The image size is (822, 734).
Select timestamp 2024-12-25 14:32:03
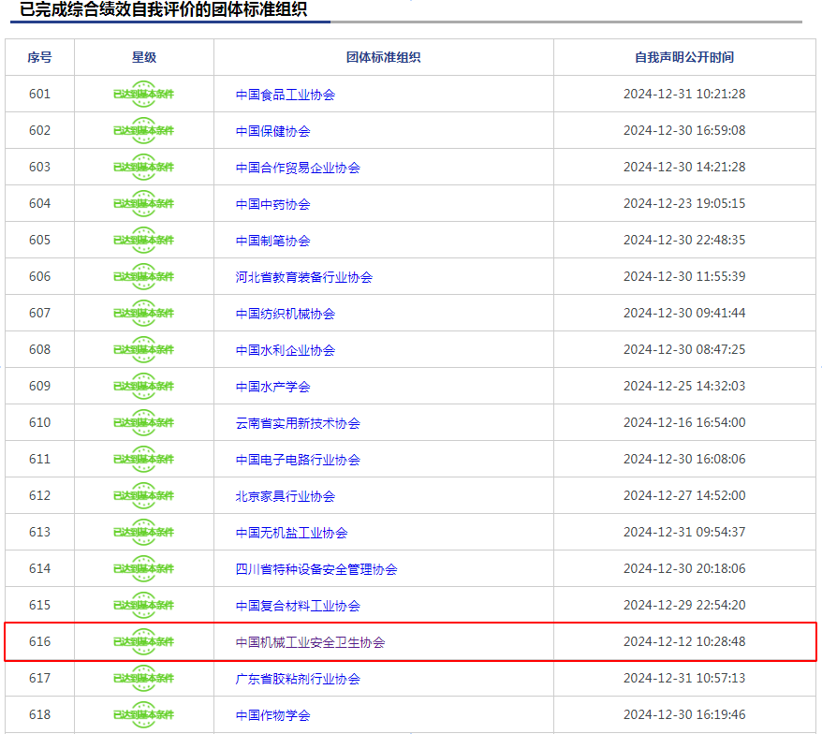[684, 386]
